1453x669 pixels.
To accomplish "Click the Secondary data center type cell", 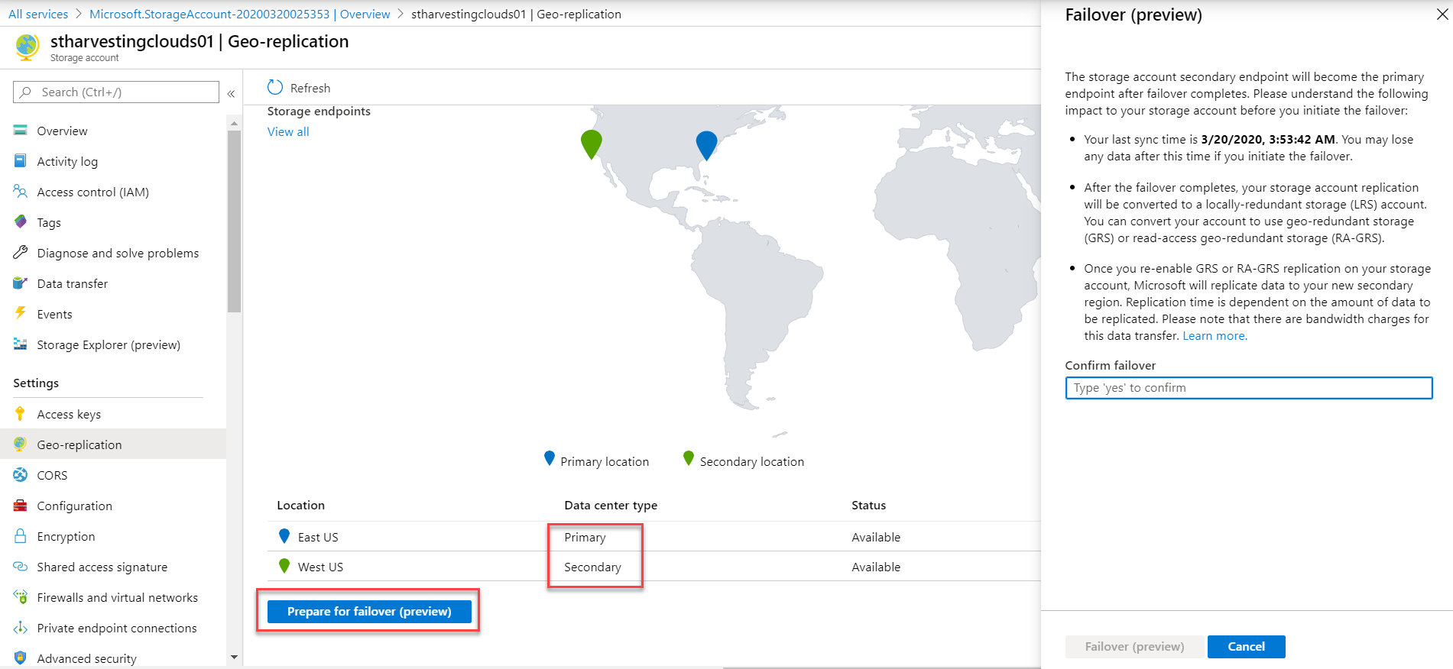I will tap(592, 567).
